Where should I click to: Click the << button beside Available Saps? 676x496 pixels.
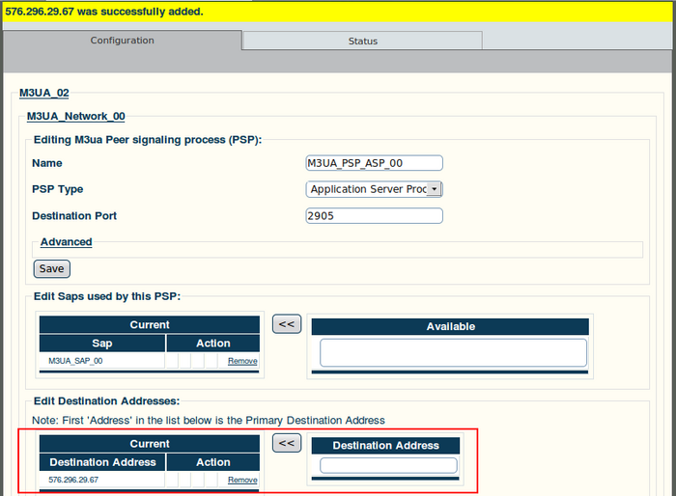(x=287, y=324)
